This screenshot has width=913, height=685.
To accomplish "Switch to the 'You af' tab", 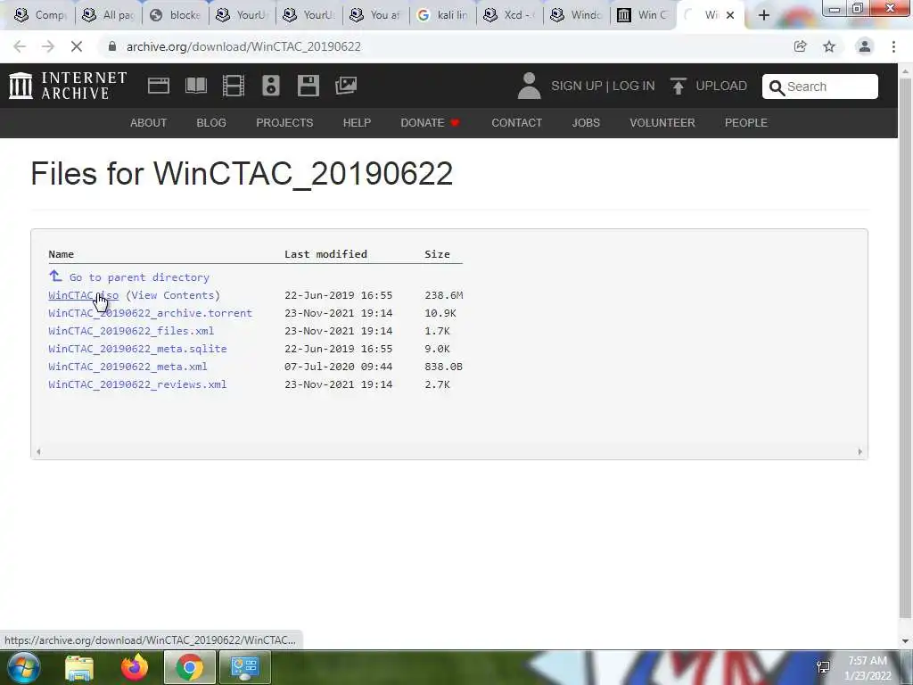I will point(375,15).
